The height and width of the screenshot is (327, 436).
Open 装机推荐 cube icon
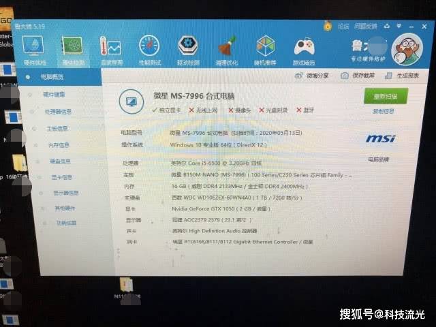(x=265, y=50)
